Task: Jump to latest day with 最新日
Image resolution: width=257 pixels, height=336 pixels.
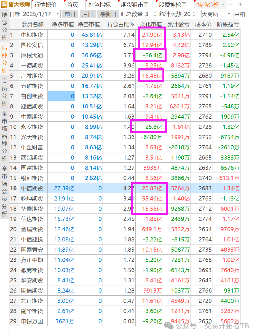Action: pos(108,14)
